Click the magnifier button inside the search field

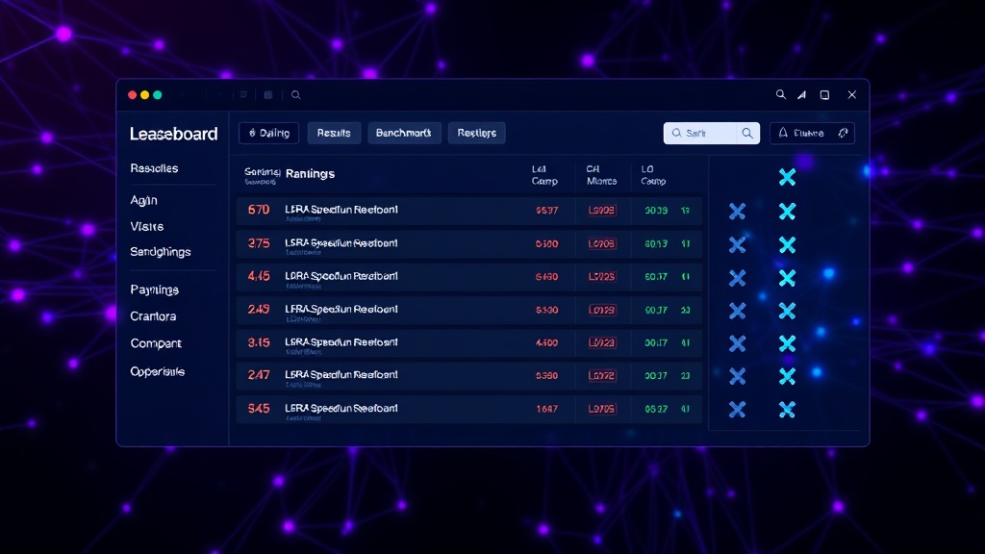[x=746, y=133]
